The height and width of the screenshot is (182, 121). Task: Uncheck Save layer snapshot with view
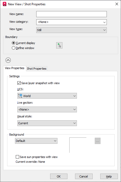[x=19, y=83]
